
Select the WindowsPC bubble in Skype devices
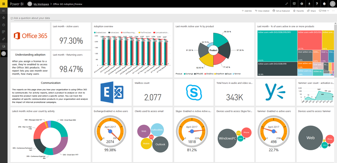click(227, 138)
